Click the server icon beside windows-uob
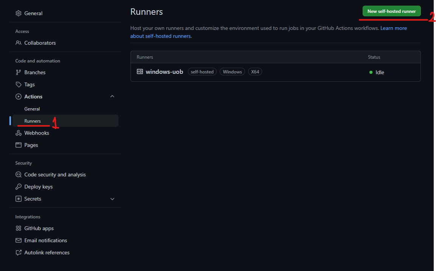This screenshot has height=271, width=436. coord(140,72)
